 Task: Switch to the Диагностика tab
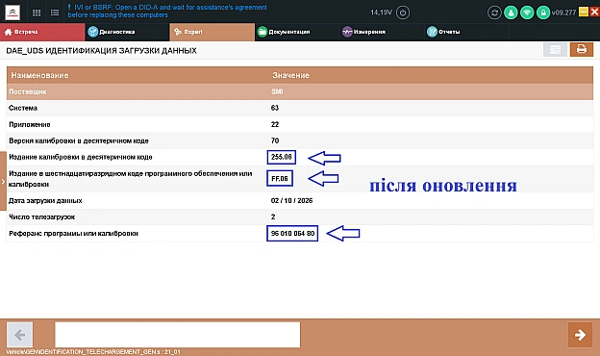[127, 32]
